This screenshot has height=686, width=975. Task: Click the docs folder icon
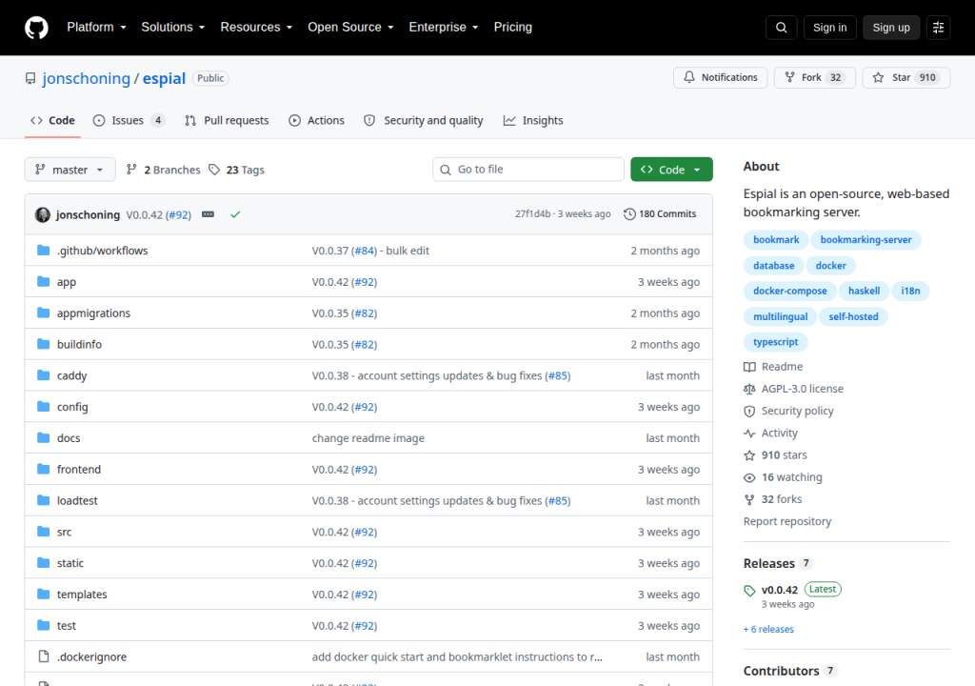coord(43,437)
